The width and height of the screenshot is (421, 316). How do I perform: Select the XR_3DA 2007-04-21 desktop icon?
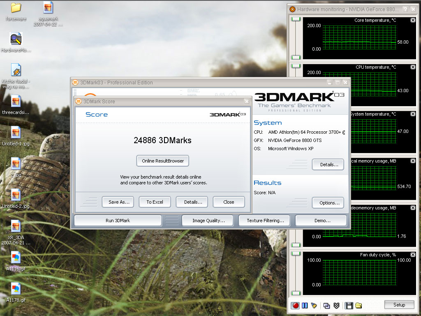(x=16, y=232)
